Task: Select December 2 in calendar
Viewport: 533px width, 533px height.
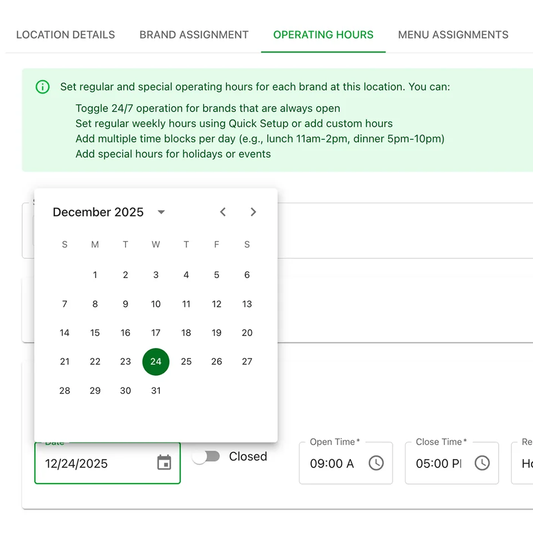Action: (125, 275)
